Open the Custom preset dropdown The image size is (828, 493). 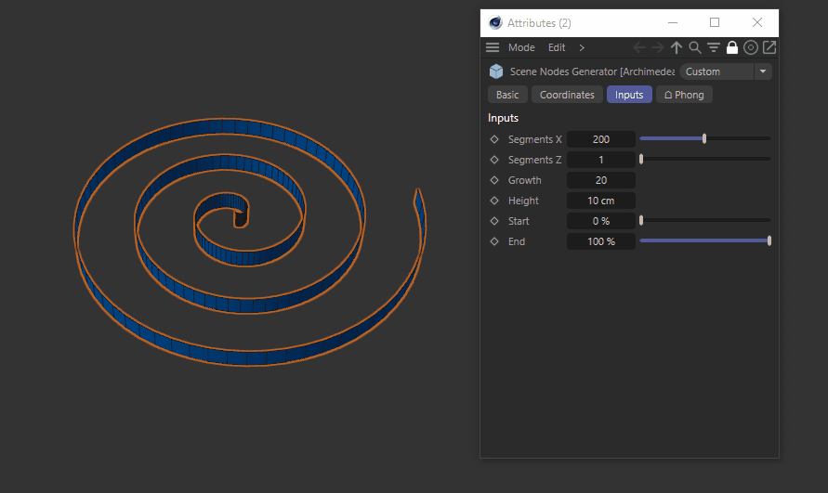[716, 71]
